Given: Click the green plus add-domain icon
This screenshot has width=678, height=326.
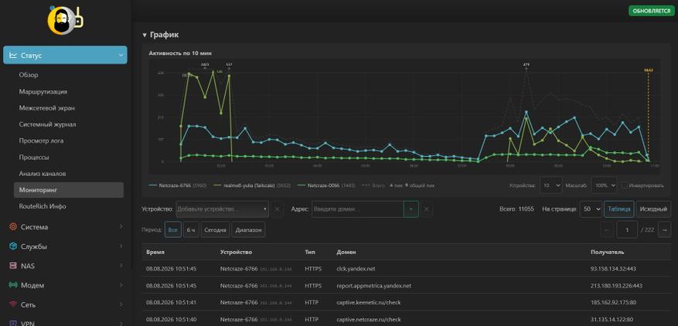Looking at the screenshot, I should coord(411,209).
